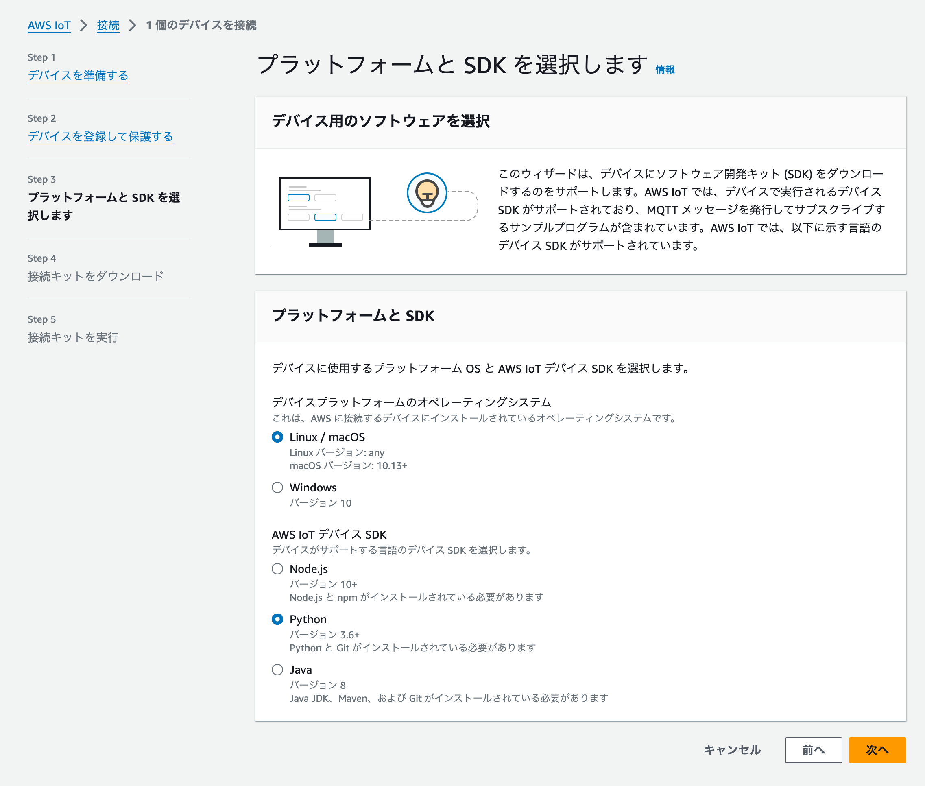
Task: Click キャンセル to abort the wizard
Action: [732, 750]
